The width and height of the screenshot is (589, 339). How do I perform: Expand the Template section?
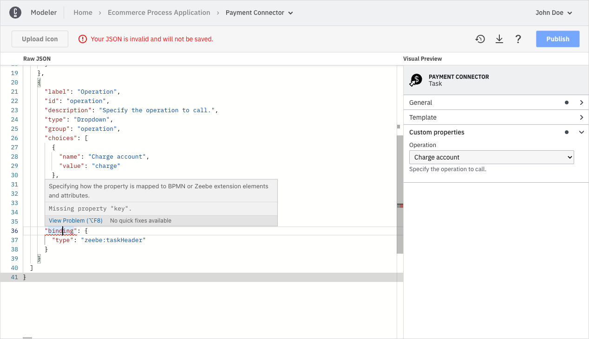[581, 117]
